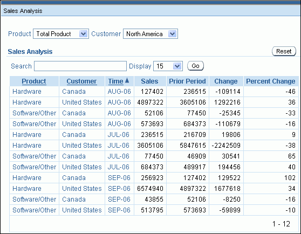Viewport: 301px width, 234px height.
Task: Click the Change value 1677618
Action: tap(227, 189)
